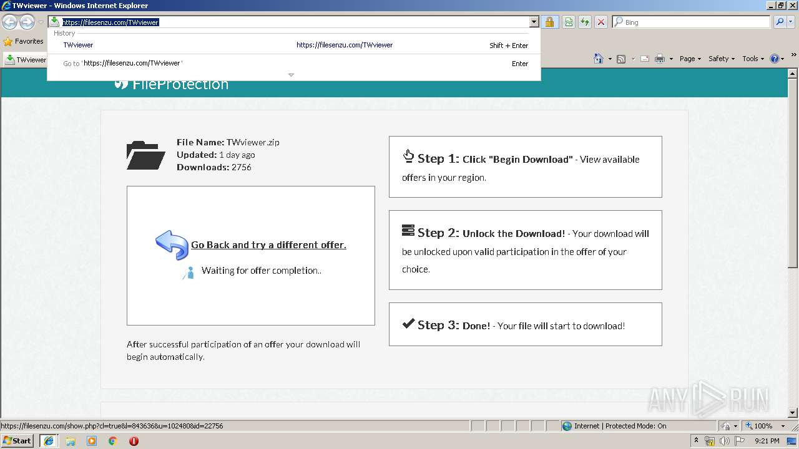799x449 pixels.
Task: Click the Step 2 Unlock the Download text
Action: point(514,233)
